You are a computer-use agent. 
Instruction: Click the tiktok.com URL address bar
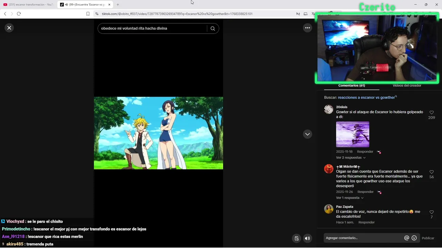(x=177, y=14)
